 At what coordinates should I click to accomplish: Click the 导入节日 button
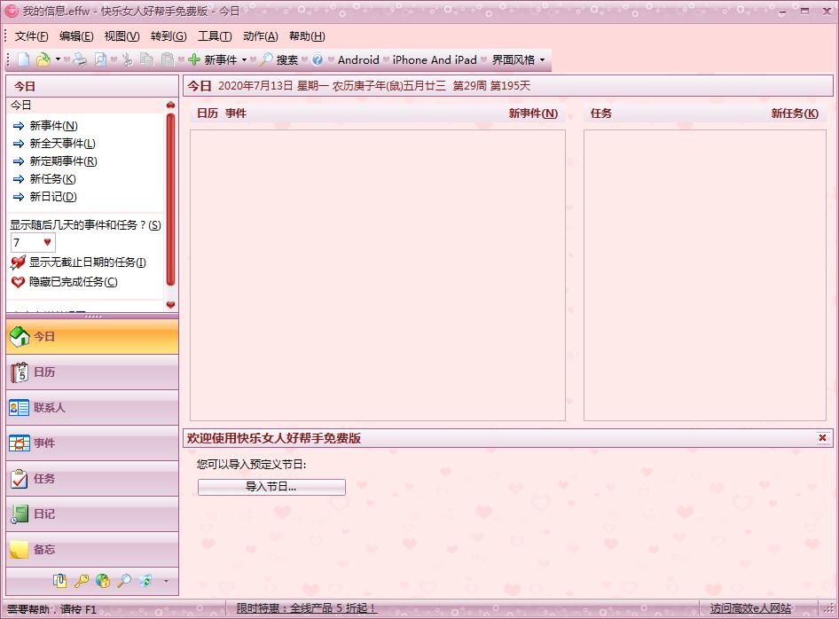click(x=271, y=487)
